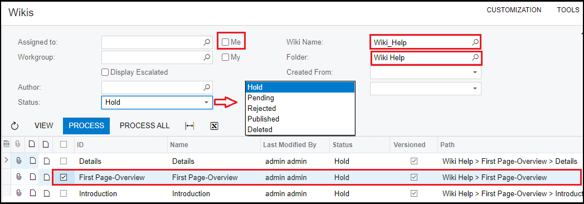Screen dimensions: 584x204
Task: Click the fit-to-screen columns icon
Action: (x=189, y=126)
